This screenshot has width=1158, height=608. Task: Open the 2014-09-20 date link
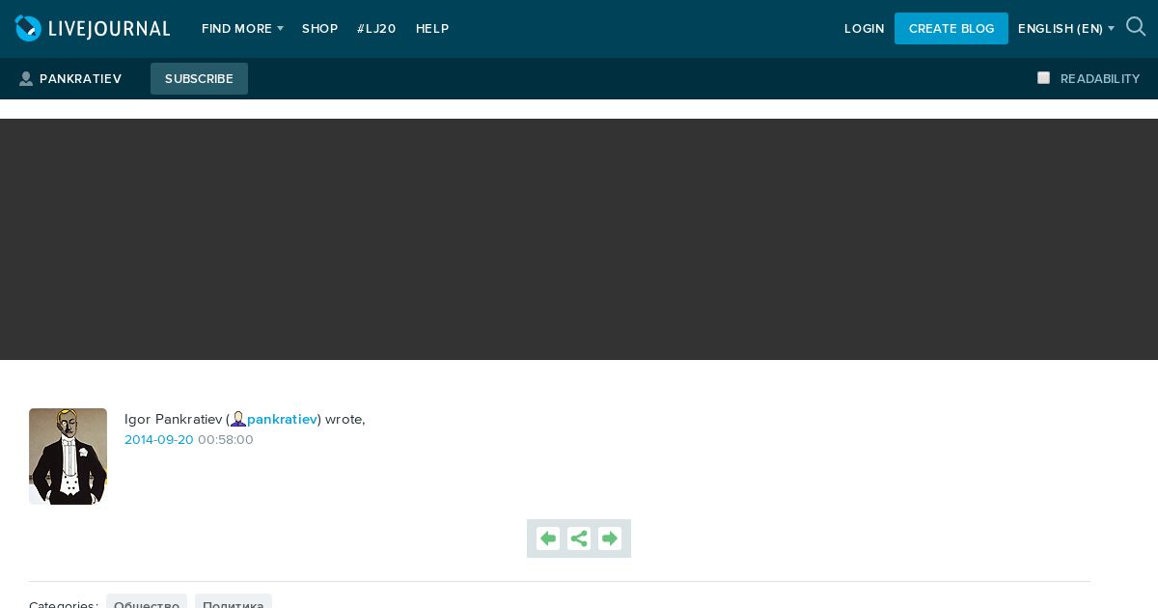click(159, 440)
